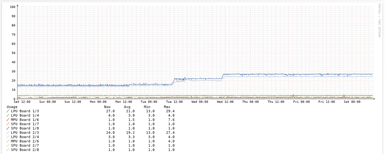Click the "Fri 12:00" time axis label
This screenshot has width=385, height=154.
pos(326,102)
